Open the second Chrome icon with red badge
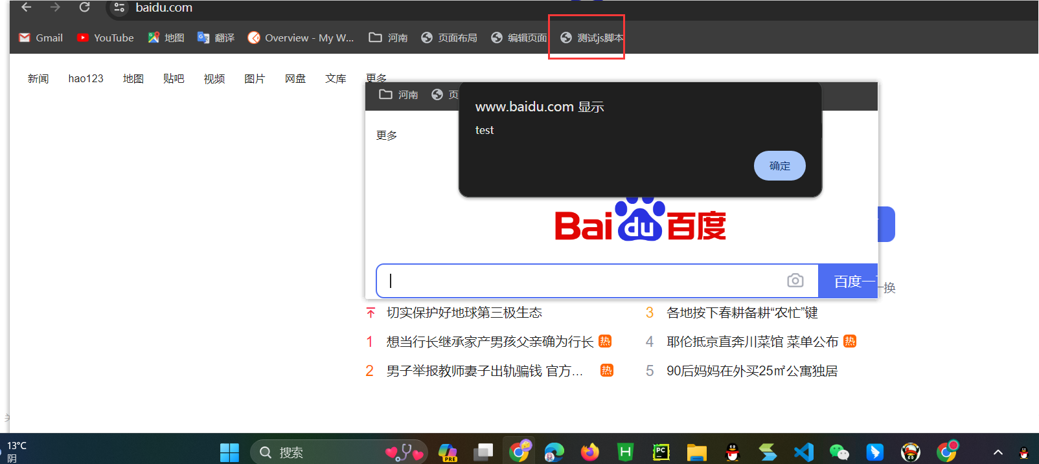Image resolution: width=1039 pixels, height=464 pixels. click(947, 451)
